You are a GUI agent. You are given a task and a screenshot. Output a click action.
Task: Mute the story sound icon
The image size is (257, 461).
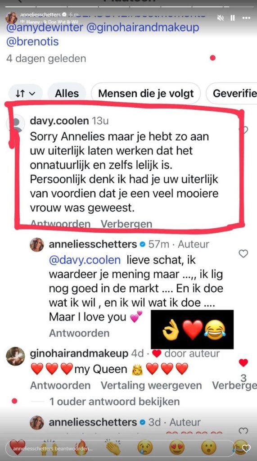pyautogui.click(x=220, y=18)
